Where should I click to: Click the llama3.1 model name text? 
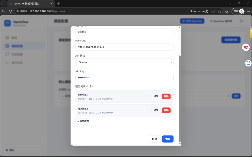point(83,95)
